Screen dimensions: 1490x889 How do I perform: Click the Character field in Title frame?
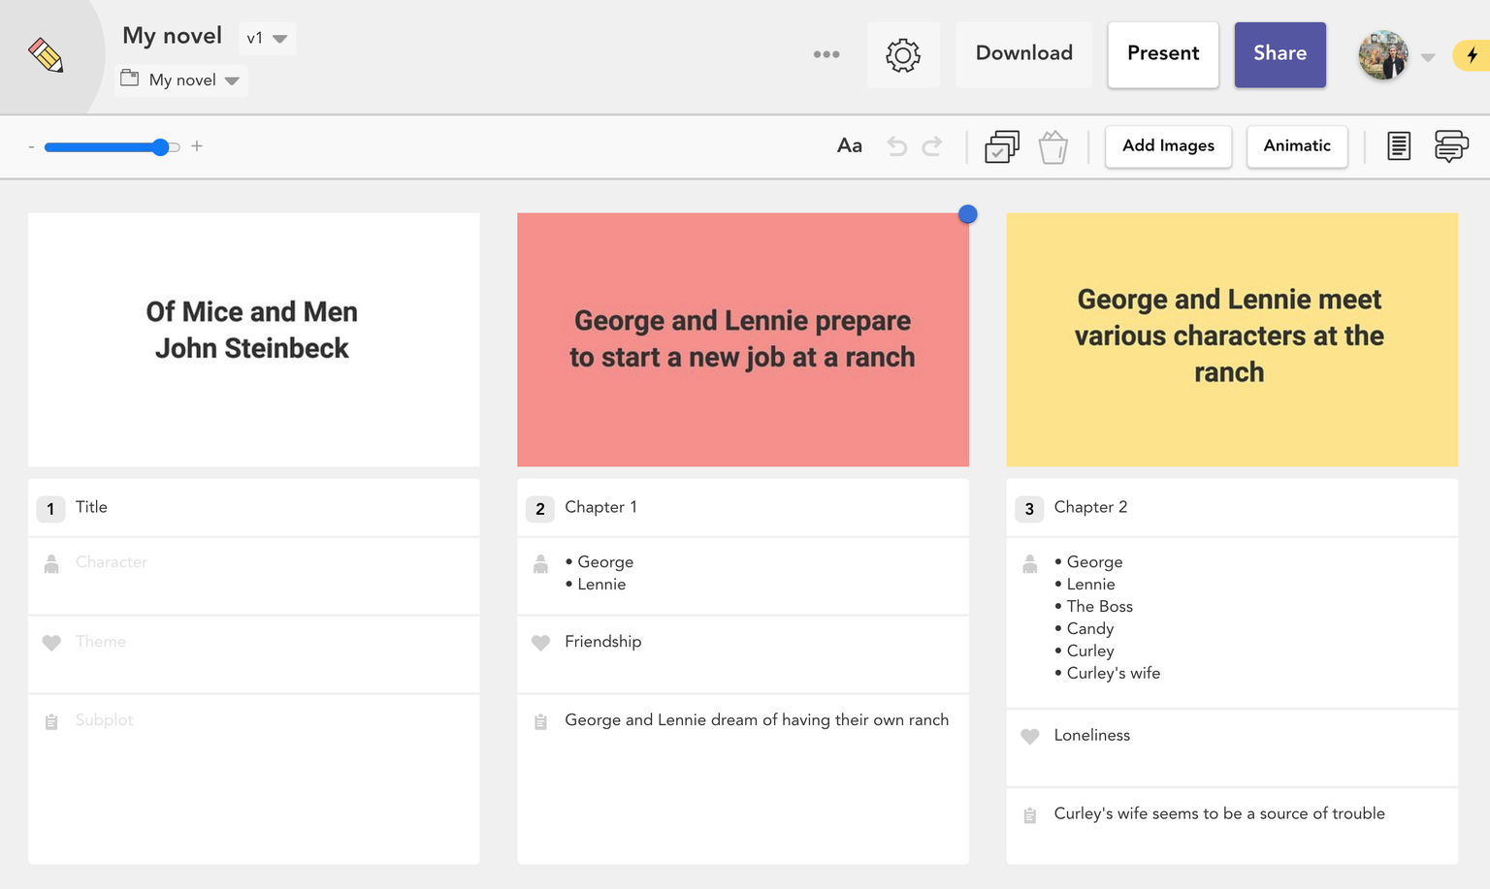[x=252, y=562]
